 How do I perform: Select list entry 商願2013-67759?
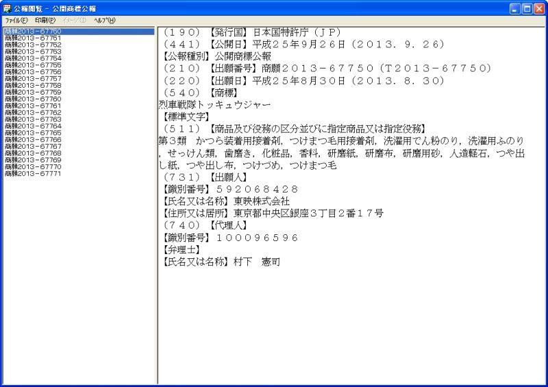[x=33, y=92]
